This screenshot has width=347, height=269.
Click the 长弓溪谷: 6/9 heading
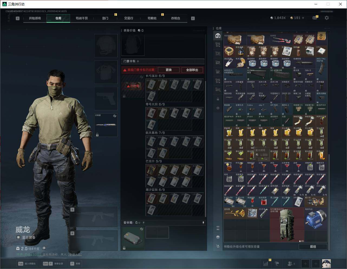pos(155,76)
